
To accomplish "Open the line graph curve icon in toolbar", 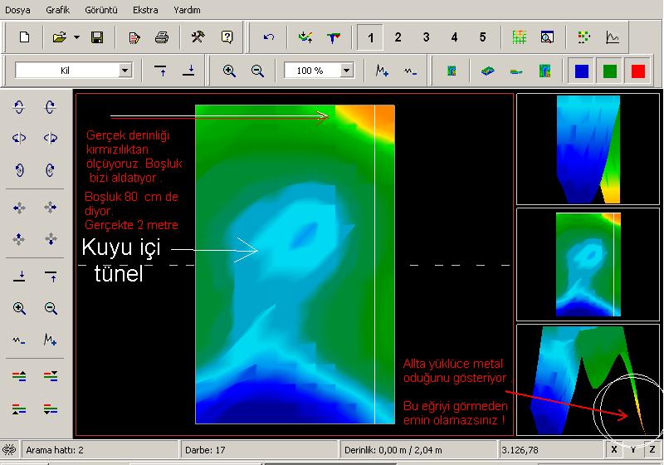I will tap(613, 37).
